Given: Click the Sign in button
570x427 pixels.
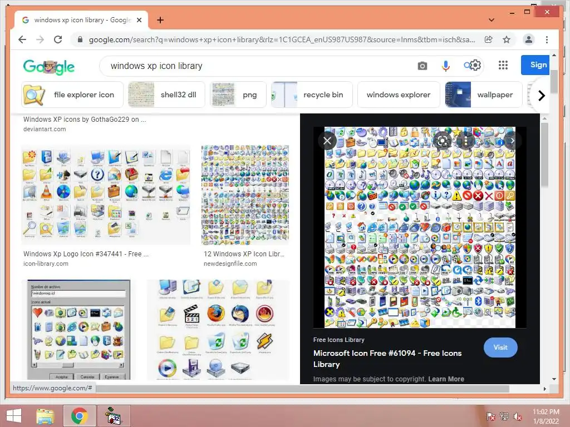Looking at the screenshot, I should [535, 65].
